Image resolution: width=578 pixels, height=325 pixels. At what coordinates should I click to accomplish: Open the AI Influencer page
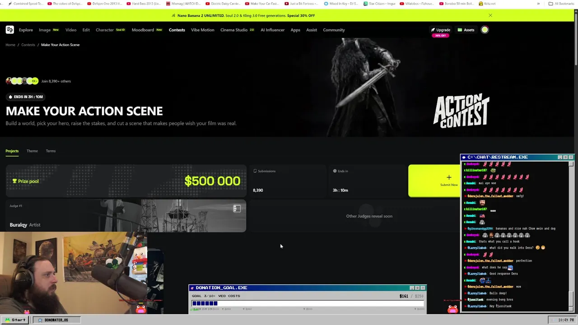click(x=273, y=30)
